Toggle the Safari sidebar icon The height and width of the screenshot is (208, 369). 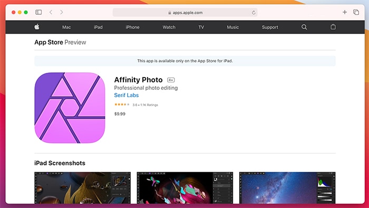[x=38, y=12]
